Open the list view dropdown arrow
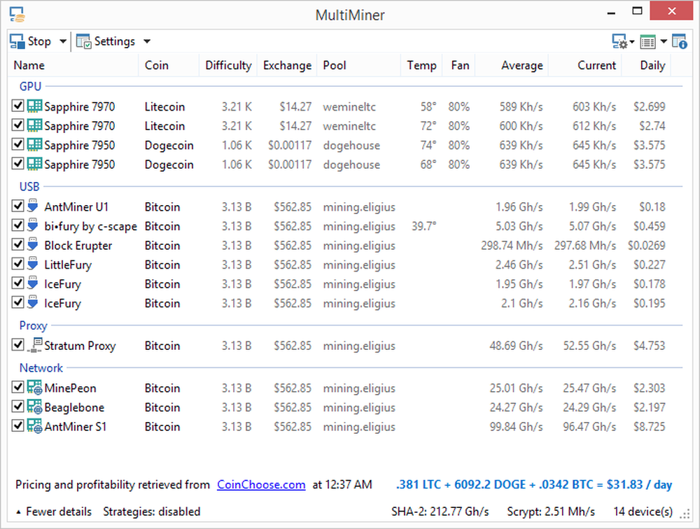Screen dimensions: 700x529 pyautogui.click(x=664, y=42)
